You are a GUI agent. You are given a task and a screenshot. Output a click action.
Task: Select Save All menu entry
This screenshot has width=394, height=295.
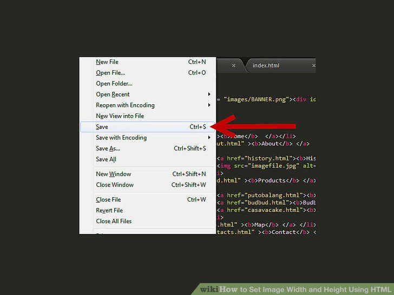click(148, 159)
